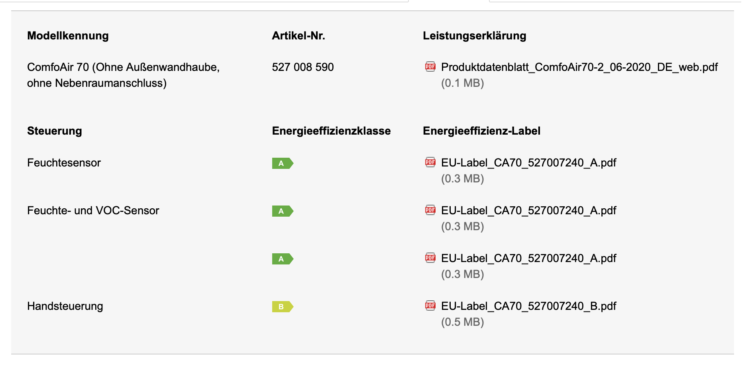This screenshot has width=746, height=368.
Task: Open EU-Label A pdf link for Feuchtesensor
Action: click(528, 162)
